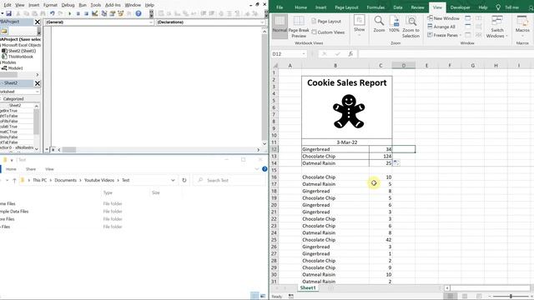Viewport: 534px width, 300px height.
Task: Open the Share tab in File Explorer
Action: (31, 169)
